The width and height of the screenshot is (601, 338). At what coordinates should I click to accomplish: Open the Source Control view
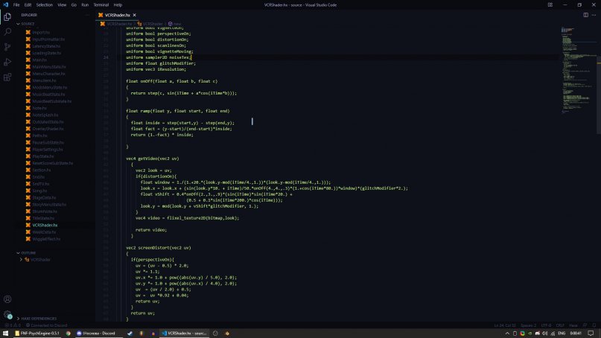(8, 47)
